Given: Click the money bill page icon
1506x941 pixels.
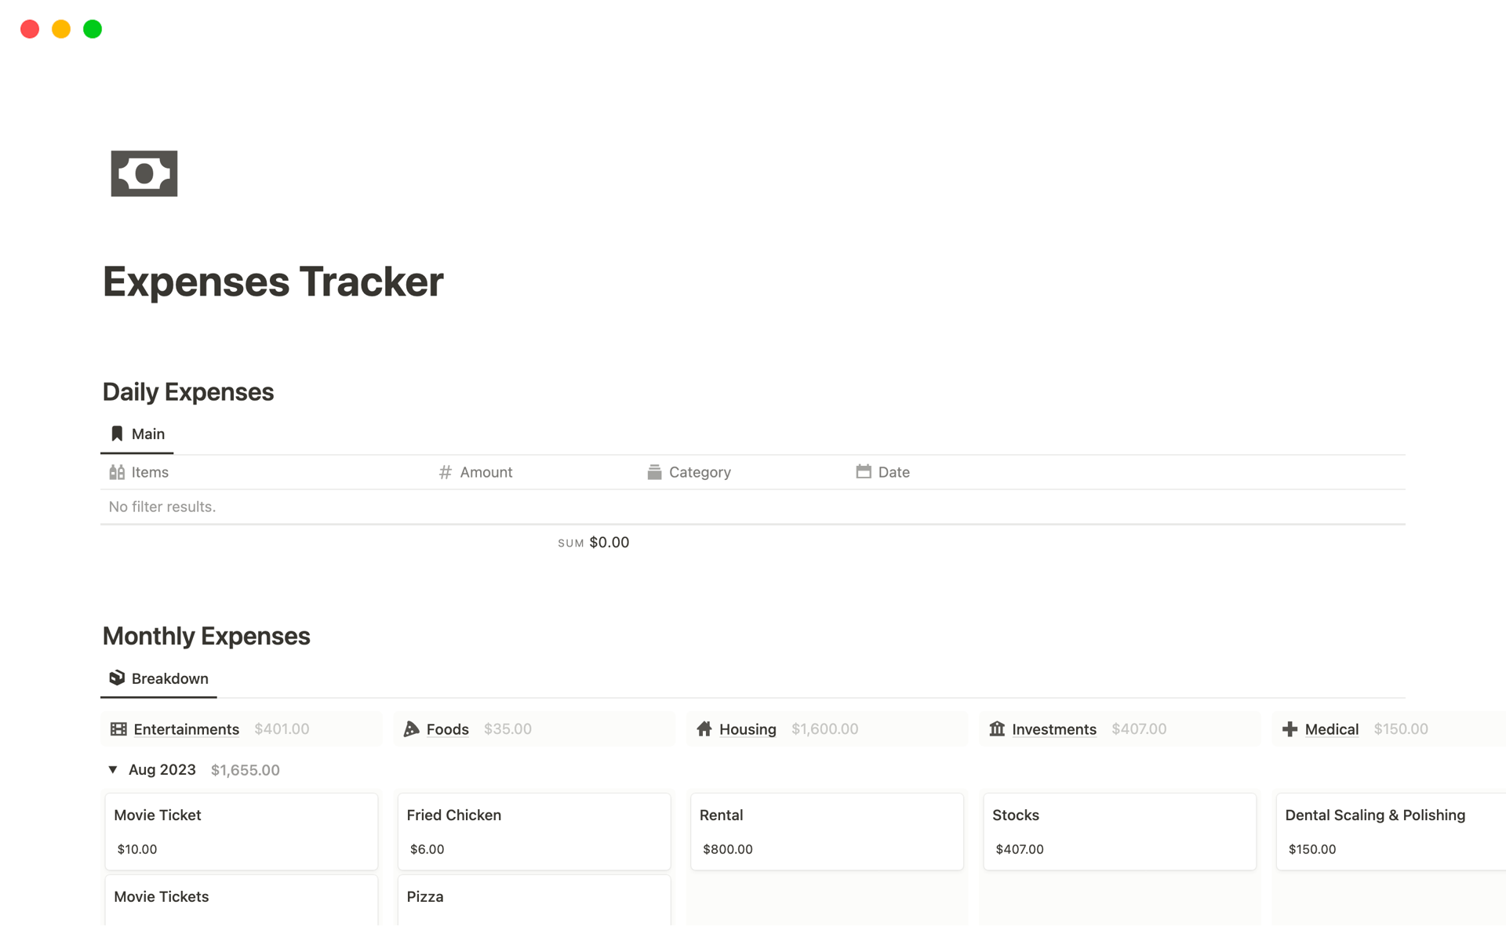Looking at the screenshot, I should coord(144,173).
